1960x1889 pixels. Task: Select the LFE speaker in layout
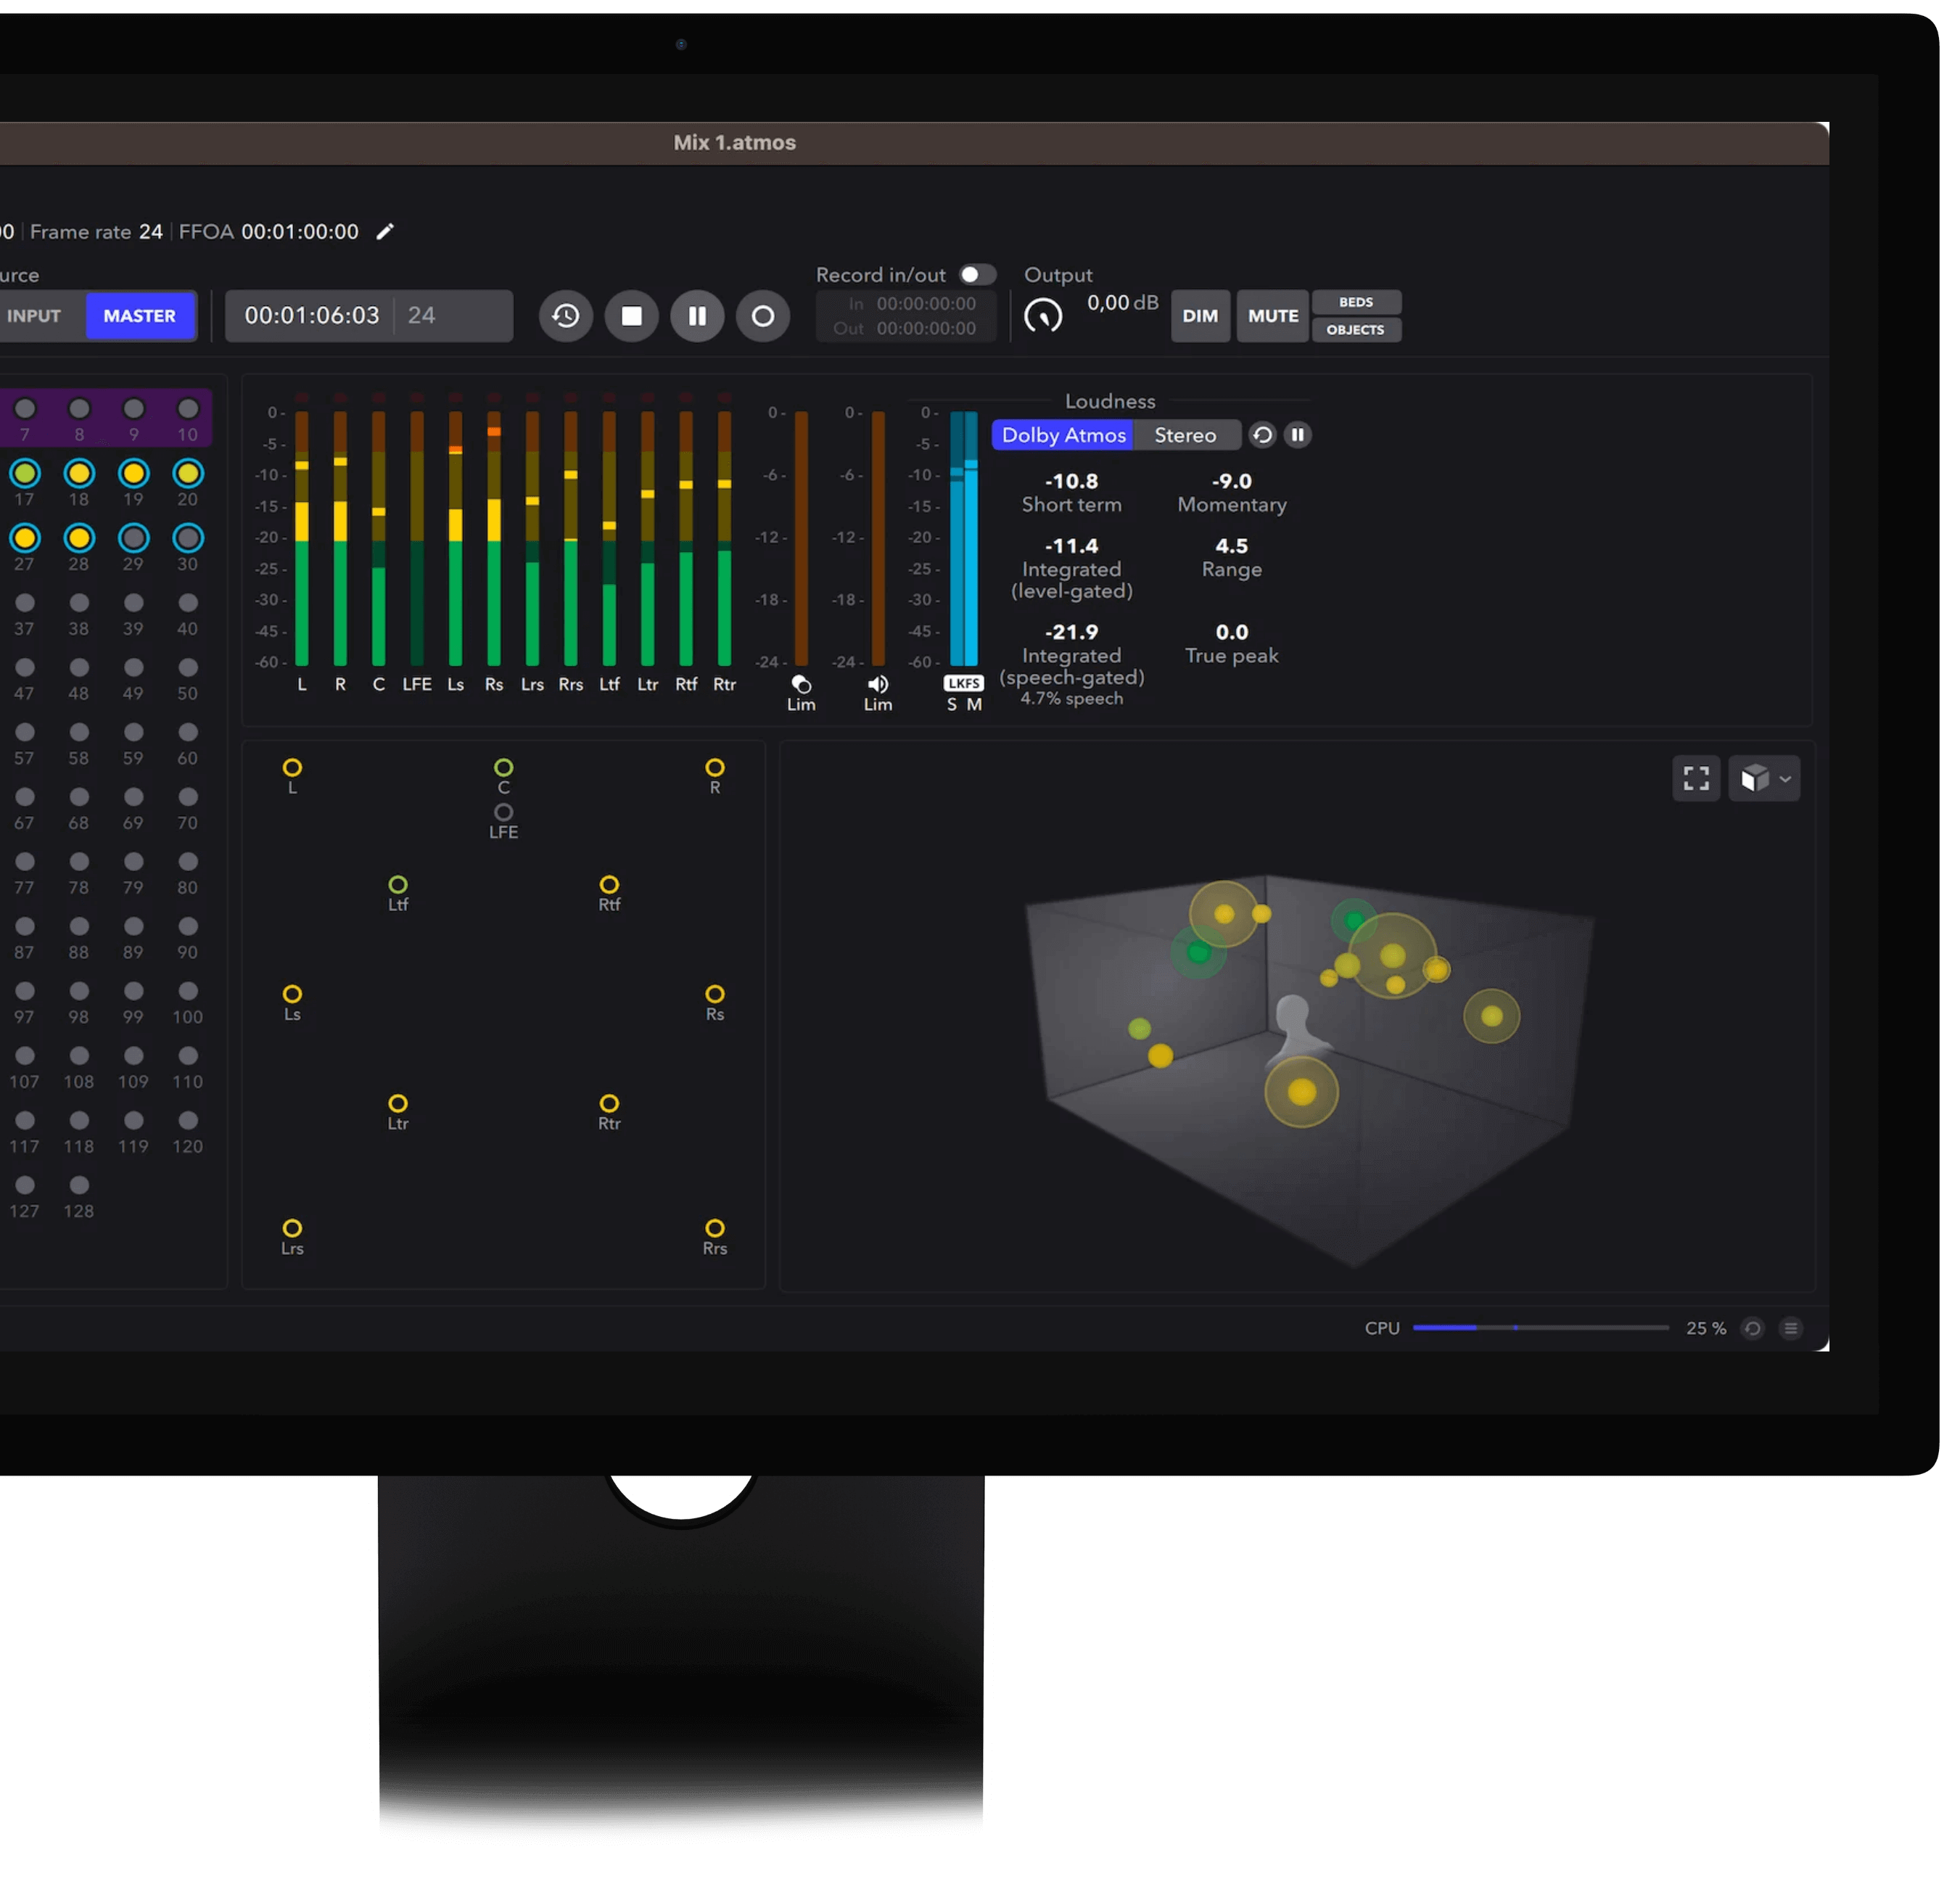[504, 812]
